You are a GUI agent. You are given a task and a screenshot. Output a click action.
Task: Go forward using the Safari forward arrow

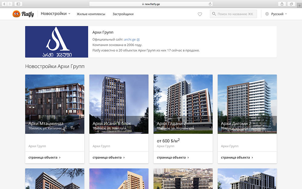click(x=10, y=4)
